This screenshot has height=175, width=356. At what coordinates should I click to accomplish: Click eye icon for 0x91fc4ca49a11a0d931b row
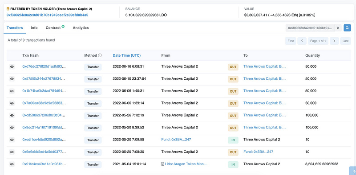coord(12,164)
